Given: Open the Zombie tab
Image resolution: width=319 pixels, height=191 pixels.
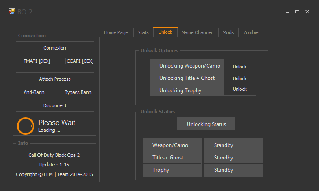Looking at the screenshot, I should coord(251,32).
